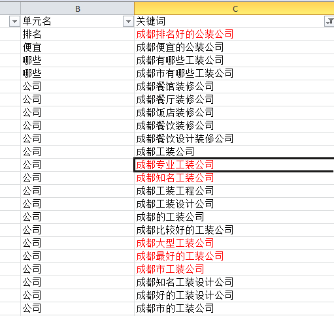Select red cell 成都最好的工装公司
Screen dimensions: 334x316
(x=234, y=256)
